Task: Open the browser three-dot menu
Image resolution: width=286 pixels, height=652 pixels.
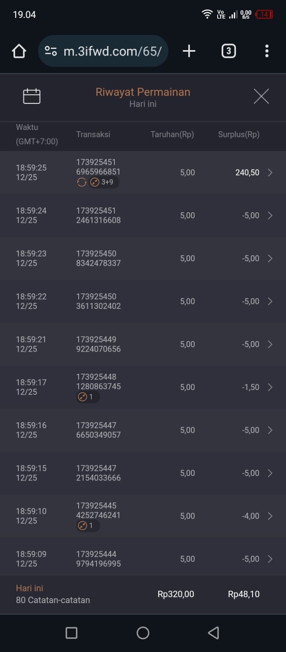Action: (x=266, y=51)
